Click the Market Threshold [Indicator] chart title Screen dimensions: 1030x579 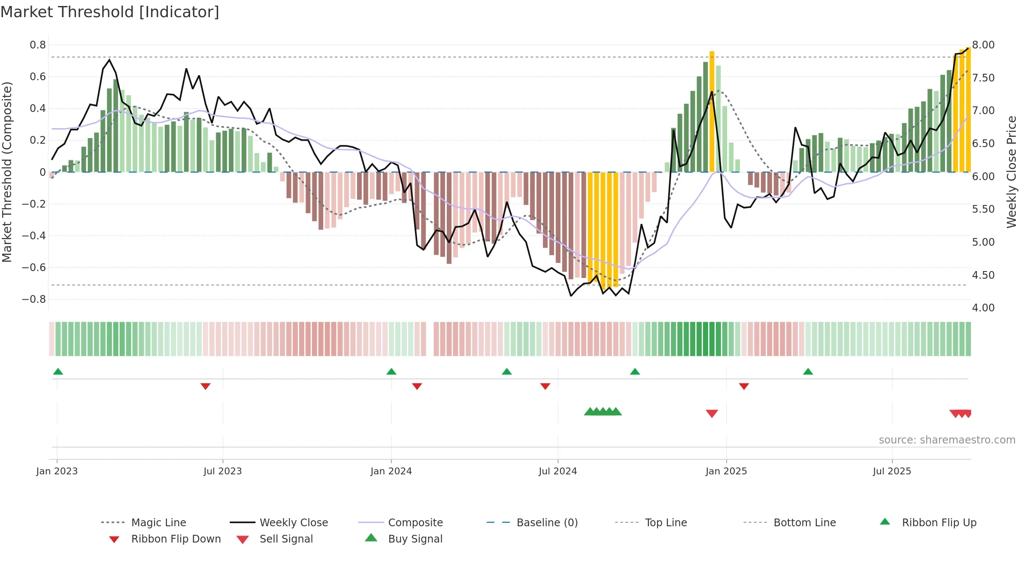(x=110, y=12)
